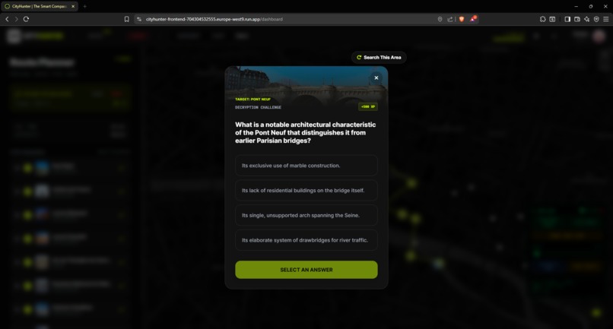Go back using browser back arrow

7,19
